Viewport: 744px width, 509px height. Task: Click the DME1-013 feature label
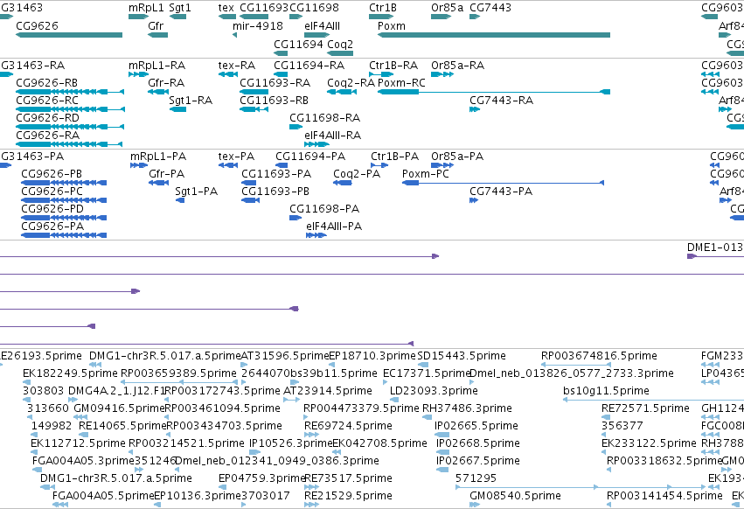click(715, 248)
